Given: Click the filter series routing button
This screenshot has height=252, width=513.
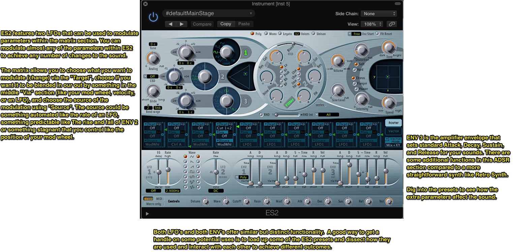Looking at the screenshot, I should coord(320,105).
